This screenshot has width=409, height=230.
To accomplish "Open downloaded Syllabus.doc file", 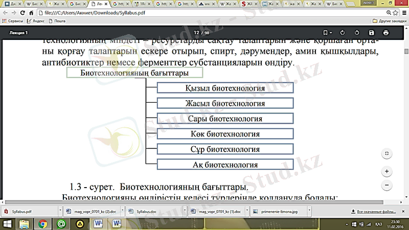I will (155, 212).
